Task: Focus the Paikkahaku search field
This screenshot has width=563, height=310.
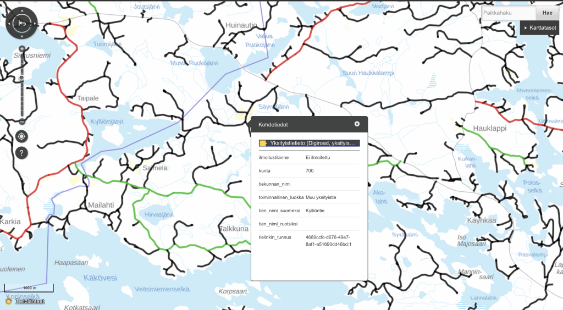Action: (x=508, y=13)
